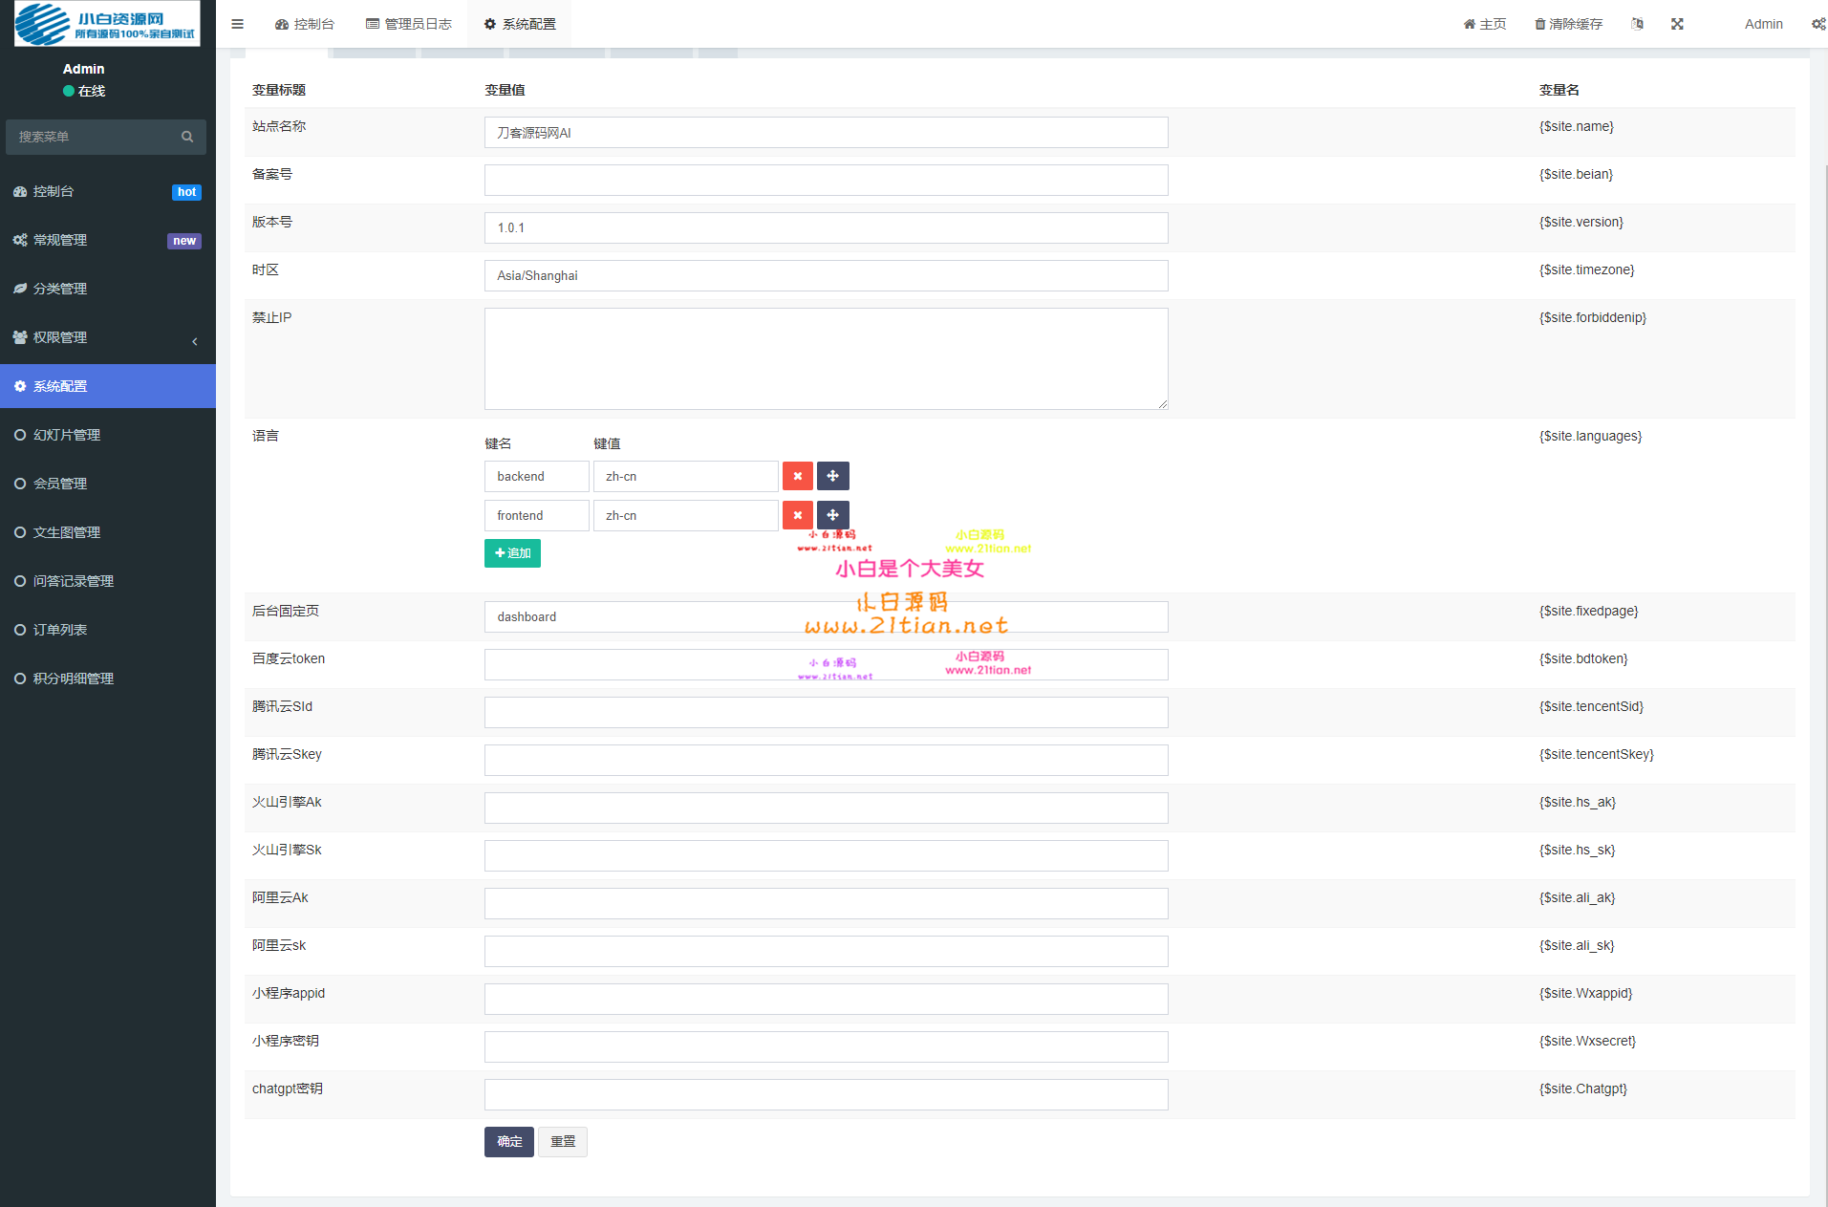The image size is (1828, 1207).
Task: Open the Admin user dropdown
Action: 1763,24
